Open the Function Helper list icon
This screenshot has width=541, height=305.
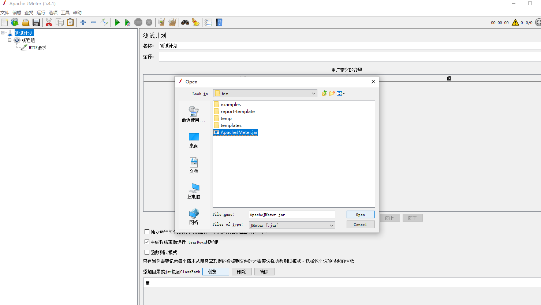click(208, 23)
